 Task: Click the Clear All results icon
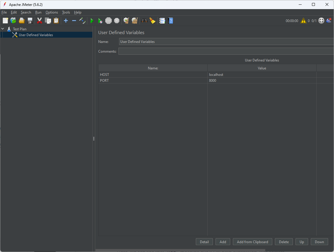(135, 21)
